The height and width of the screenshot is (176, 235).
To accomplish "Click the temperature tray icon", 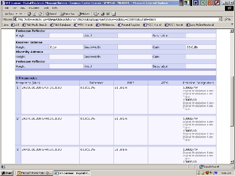I will 215,173.
